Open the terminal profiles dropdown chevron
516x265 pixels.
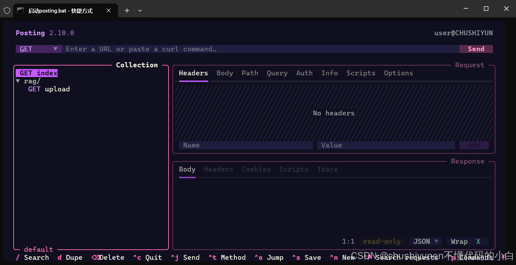(140, 10)
